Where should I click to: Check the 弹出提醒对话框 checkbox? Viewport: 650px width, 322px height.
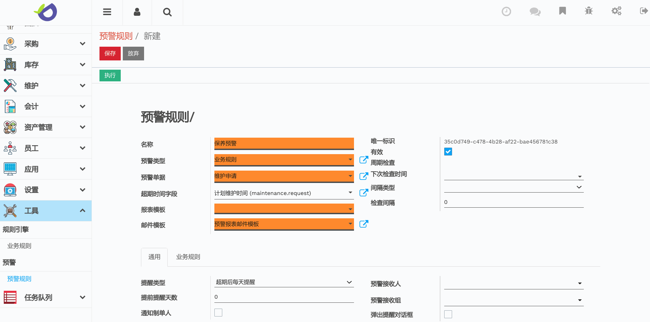[x=448, y=314]
